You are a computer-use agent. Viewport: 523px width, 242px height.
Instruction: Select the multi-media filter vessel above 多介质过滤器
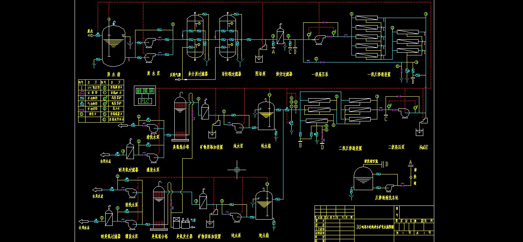195,36
